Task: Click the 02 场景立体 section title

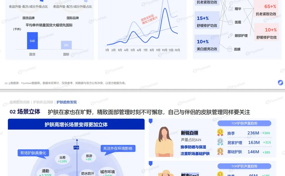Action: tap(25, 112)
